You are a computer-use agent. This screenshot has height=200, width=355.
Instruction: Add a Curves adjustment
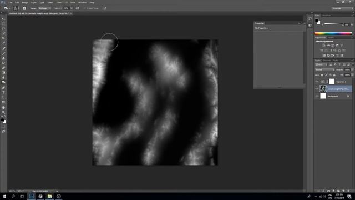pyautogui.click(x=333, y=46)
